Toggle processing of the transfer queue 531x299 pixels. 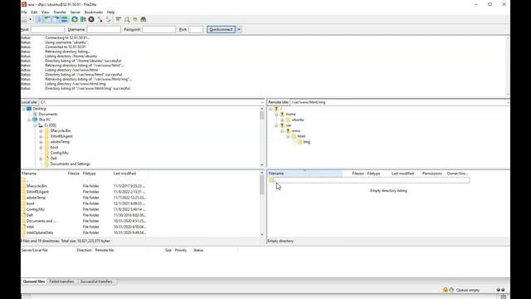tap(83, 20)
